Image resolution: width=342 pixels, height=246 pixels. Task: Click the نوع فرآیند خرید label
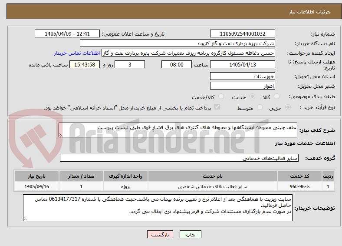(317, 107)
